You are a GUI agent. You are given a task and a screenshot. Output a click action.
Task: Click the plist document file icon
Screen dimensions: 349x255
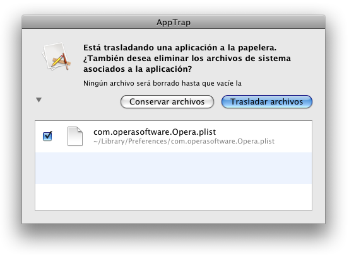pyautogui.click(x=75, y=137)
